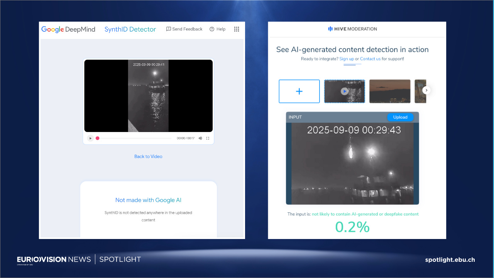The height and width of the screenshot is (278, 494).
Task: Open Help in SynthID Detector header
Action: (218, 29)
